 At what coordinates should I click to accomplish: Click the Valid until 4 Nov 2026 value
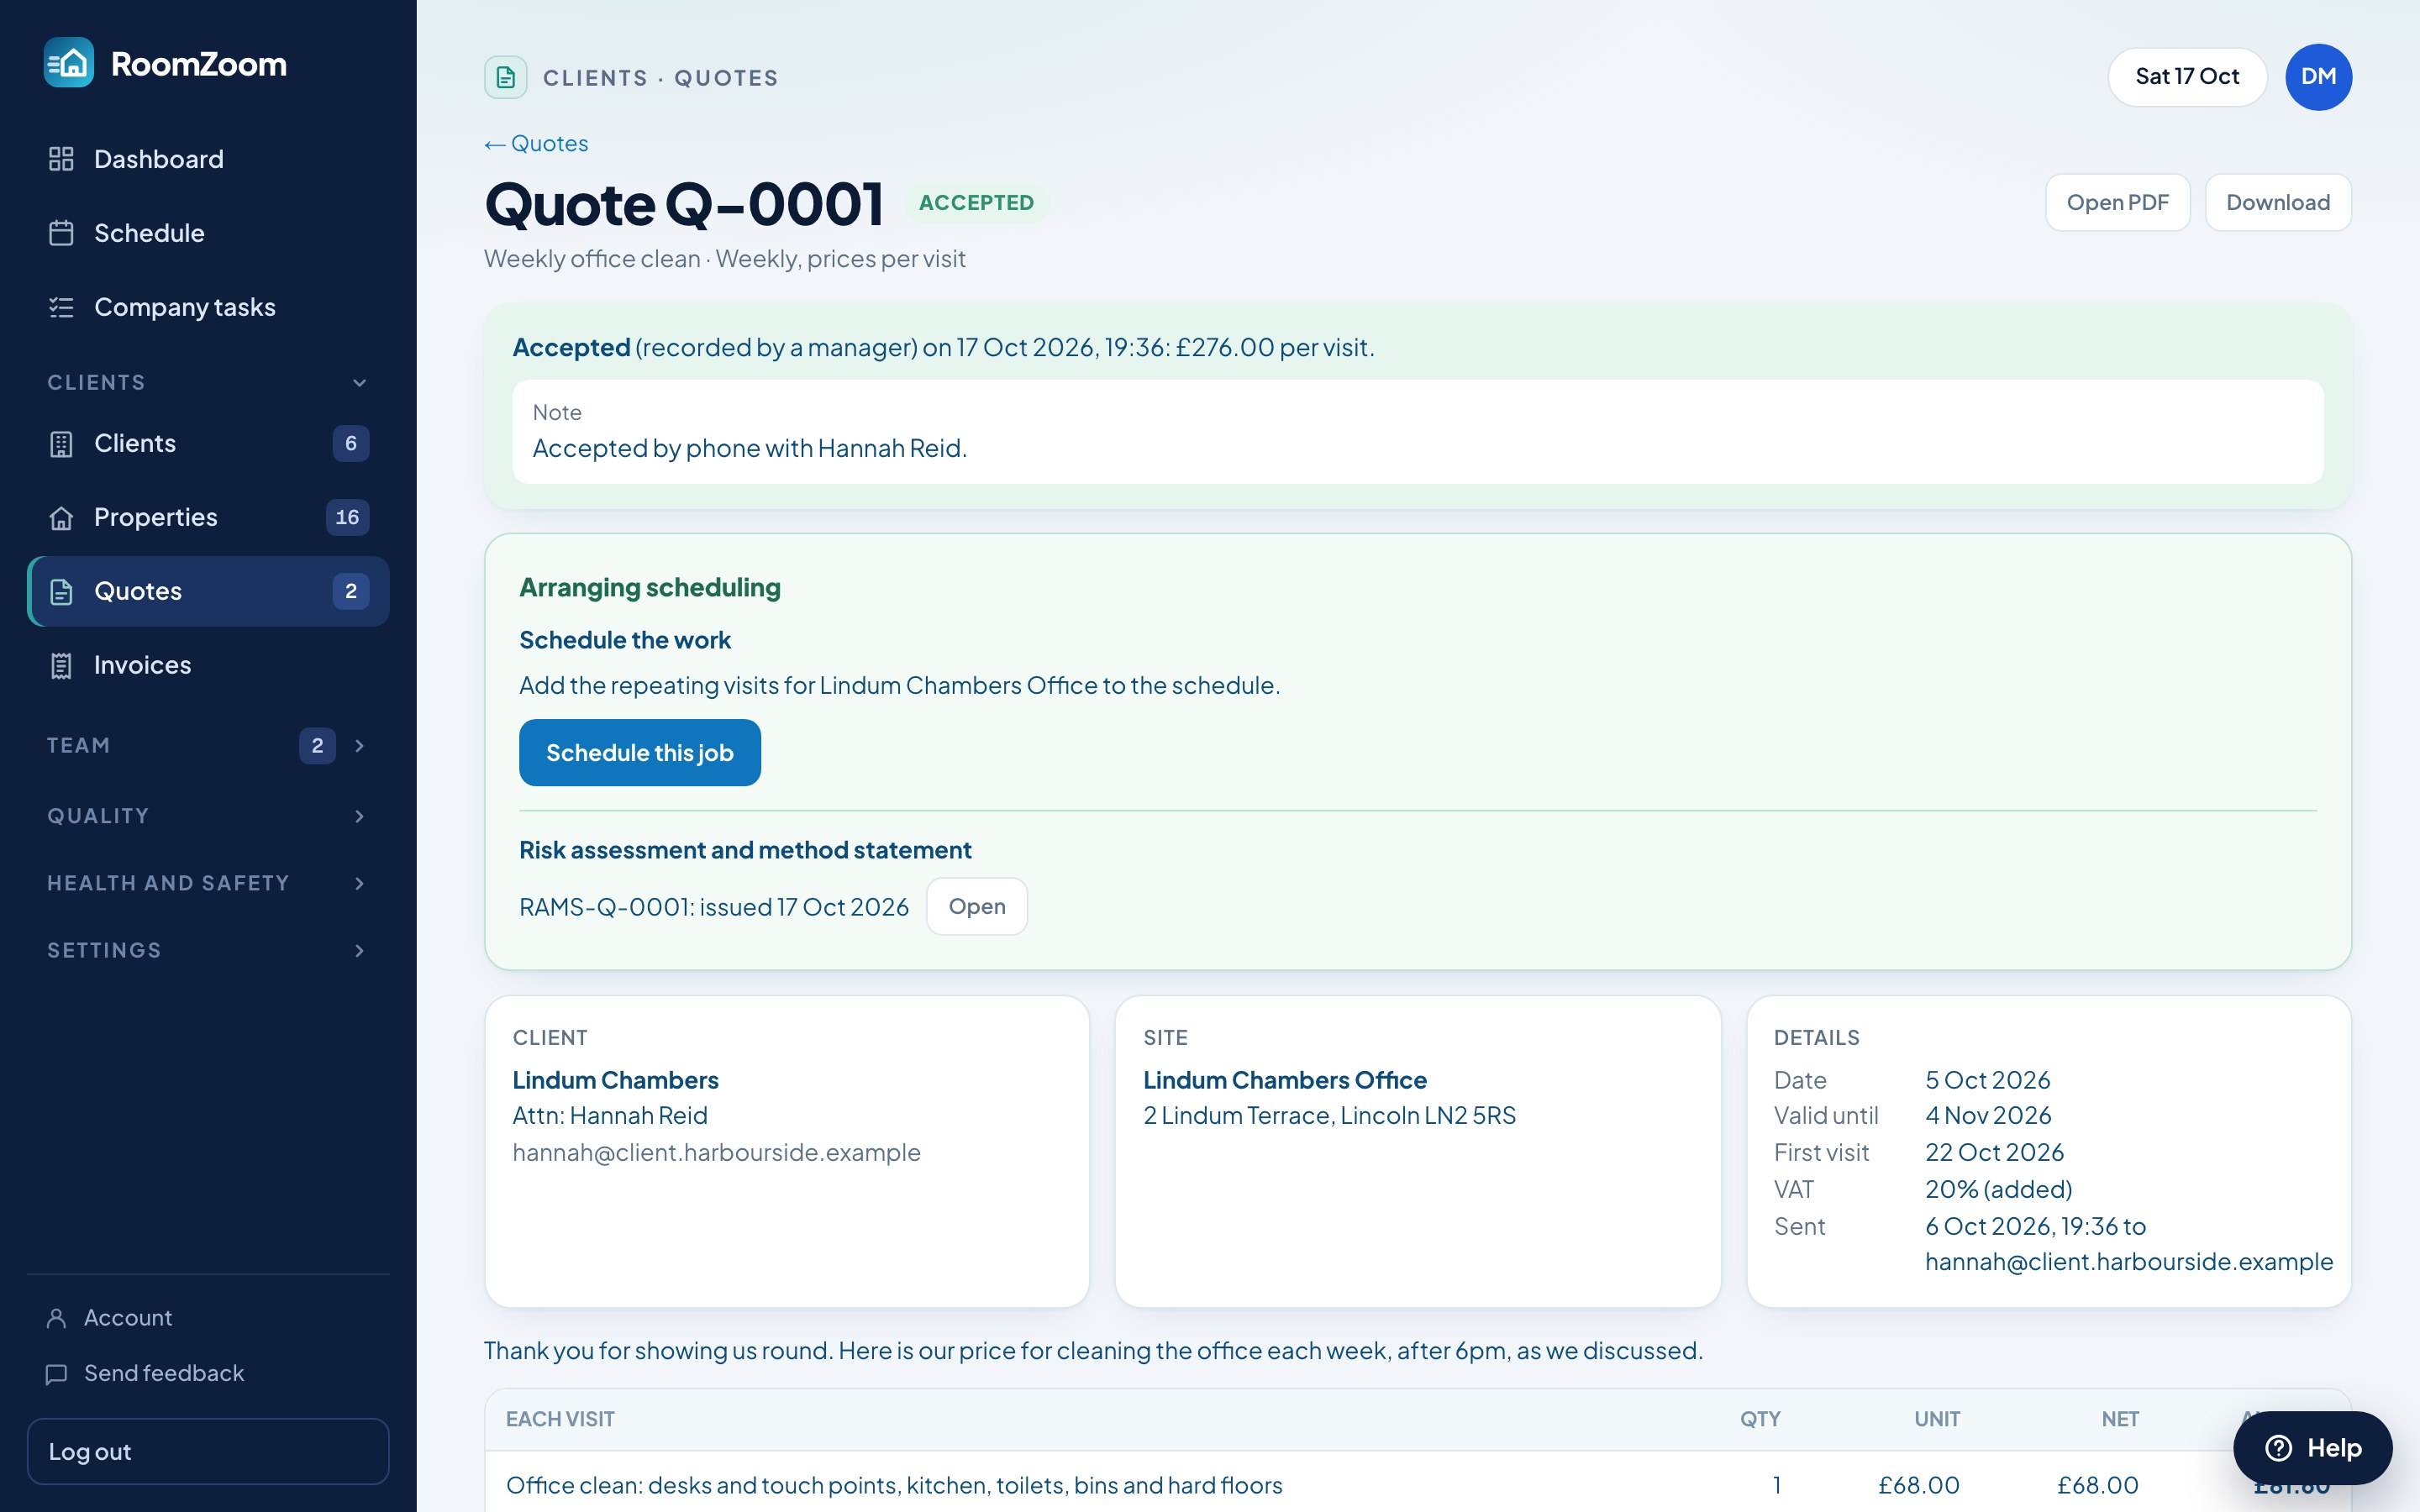click(x=1989, y=1116)
